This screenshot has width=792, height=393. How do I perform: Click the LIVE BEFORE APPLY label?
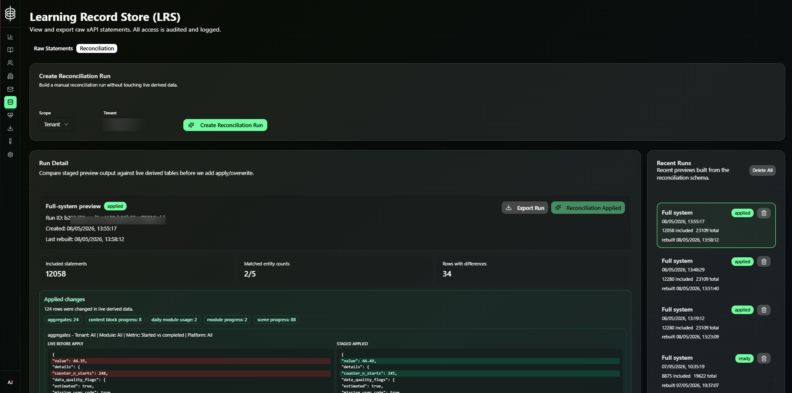(x=65, y=344)
